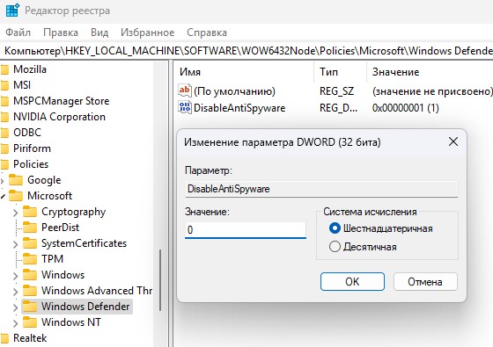Confirm the DWORD change with OK
The width and height of the screenshot is (493, 347).
pyautogui.click(x=352, y=281)
